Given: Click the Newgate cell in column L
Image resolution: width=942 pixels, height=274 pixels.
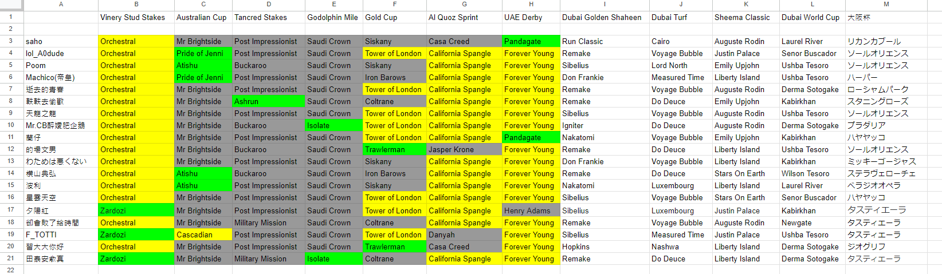Looking at the screenshot, I should pos(812,223).
